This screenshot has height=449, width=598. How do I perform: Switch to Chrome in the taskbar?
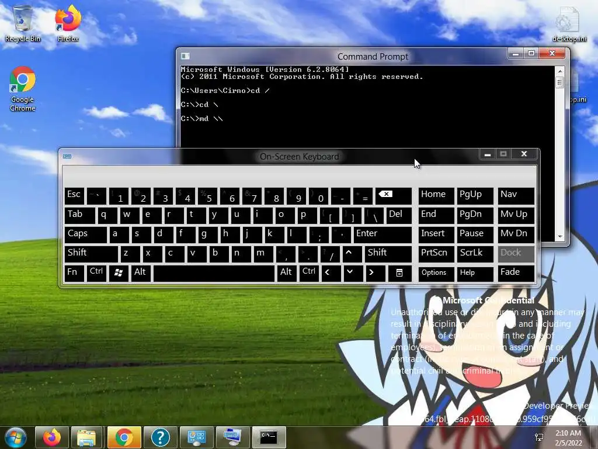(124, 437)
